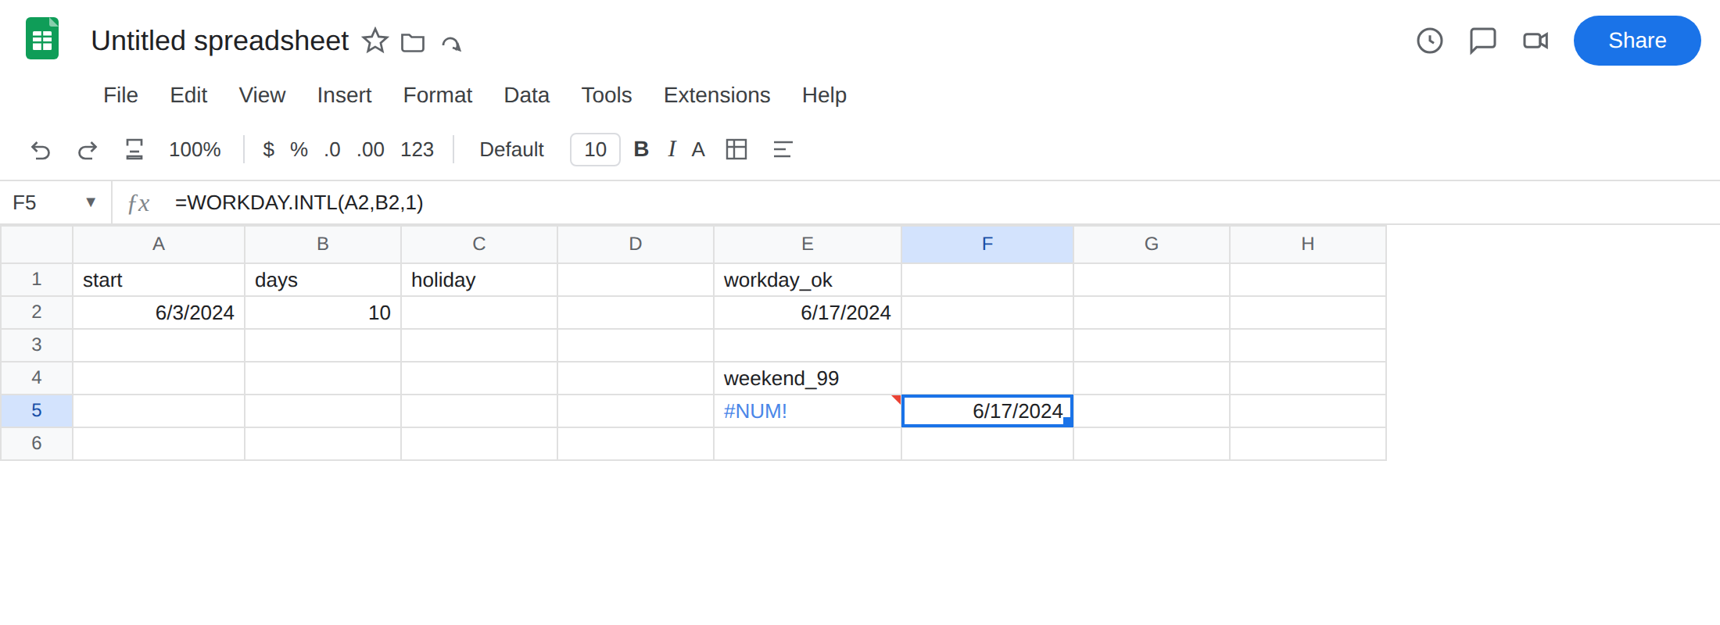The height and width of the screenshot is (625, 1720).
Task: Click the Share button
Action: point(1636,41)
